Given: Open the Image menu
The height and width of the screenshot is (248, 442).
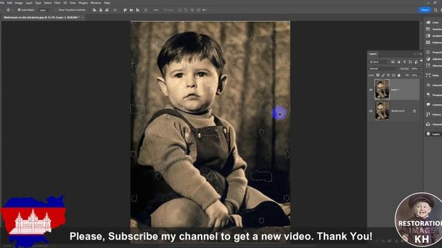Looking at the screenshot, I should [x=19, y=3].
